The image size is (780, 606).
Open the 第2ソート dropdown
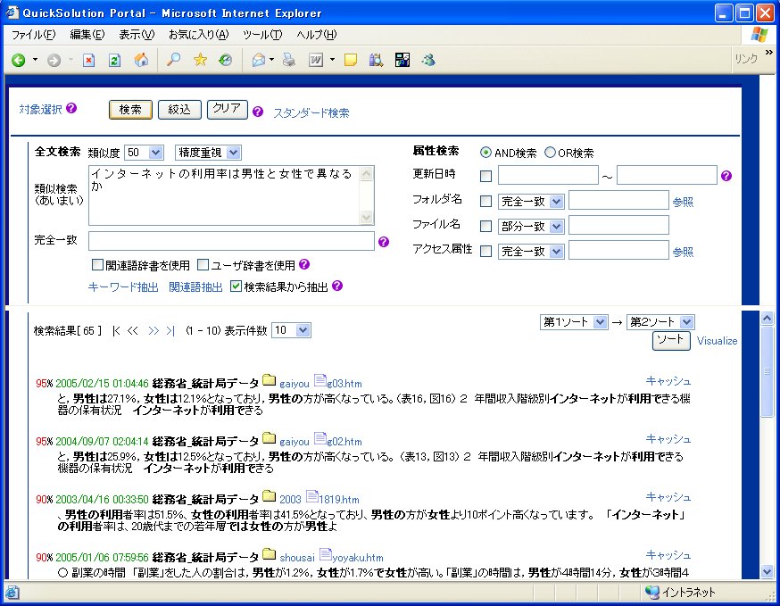pyautogui.click(x=660, y=322)
